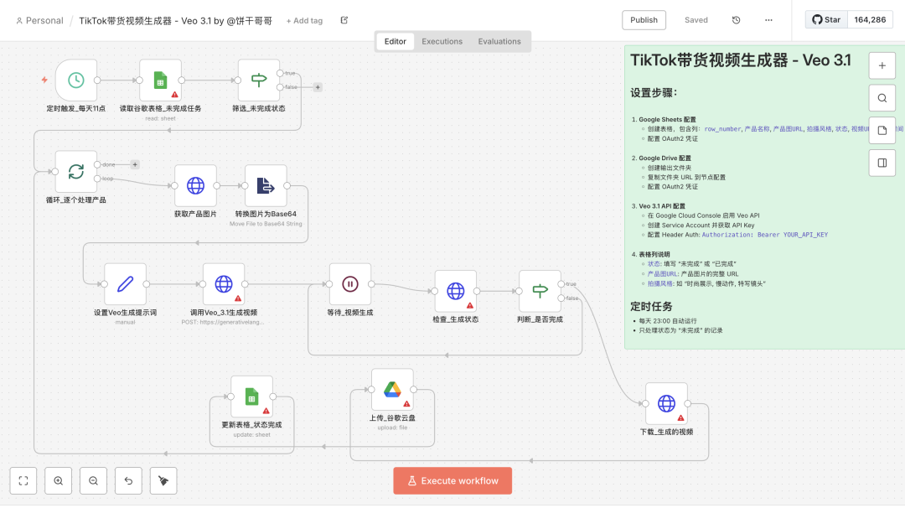The image size is (905, 508).
Task: Open version history via the clock icon
Action: coord(737,19)
